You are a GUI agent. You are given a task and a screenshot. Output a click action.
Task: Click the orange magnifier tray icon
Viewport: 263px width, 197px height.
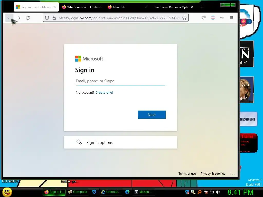pos(200,192)
